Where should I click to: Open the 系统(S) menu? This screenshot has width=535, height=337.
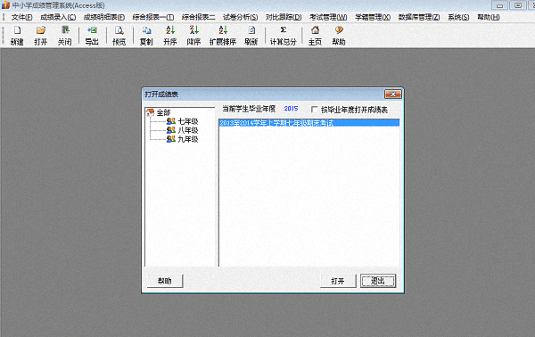pos(458,17)
